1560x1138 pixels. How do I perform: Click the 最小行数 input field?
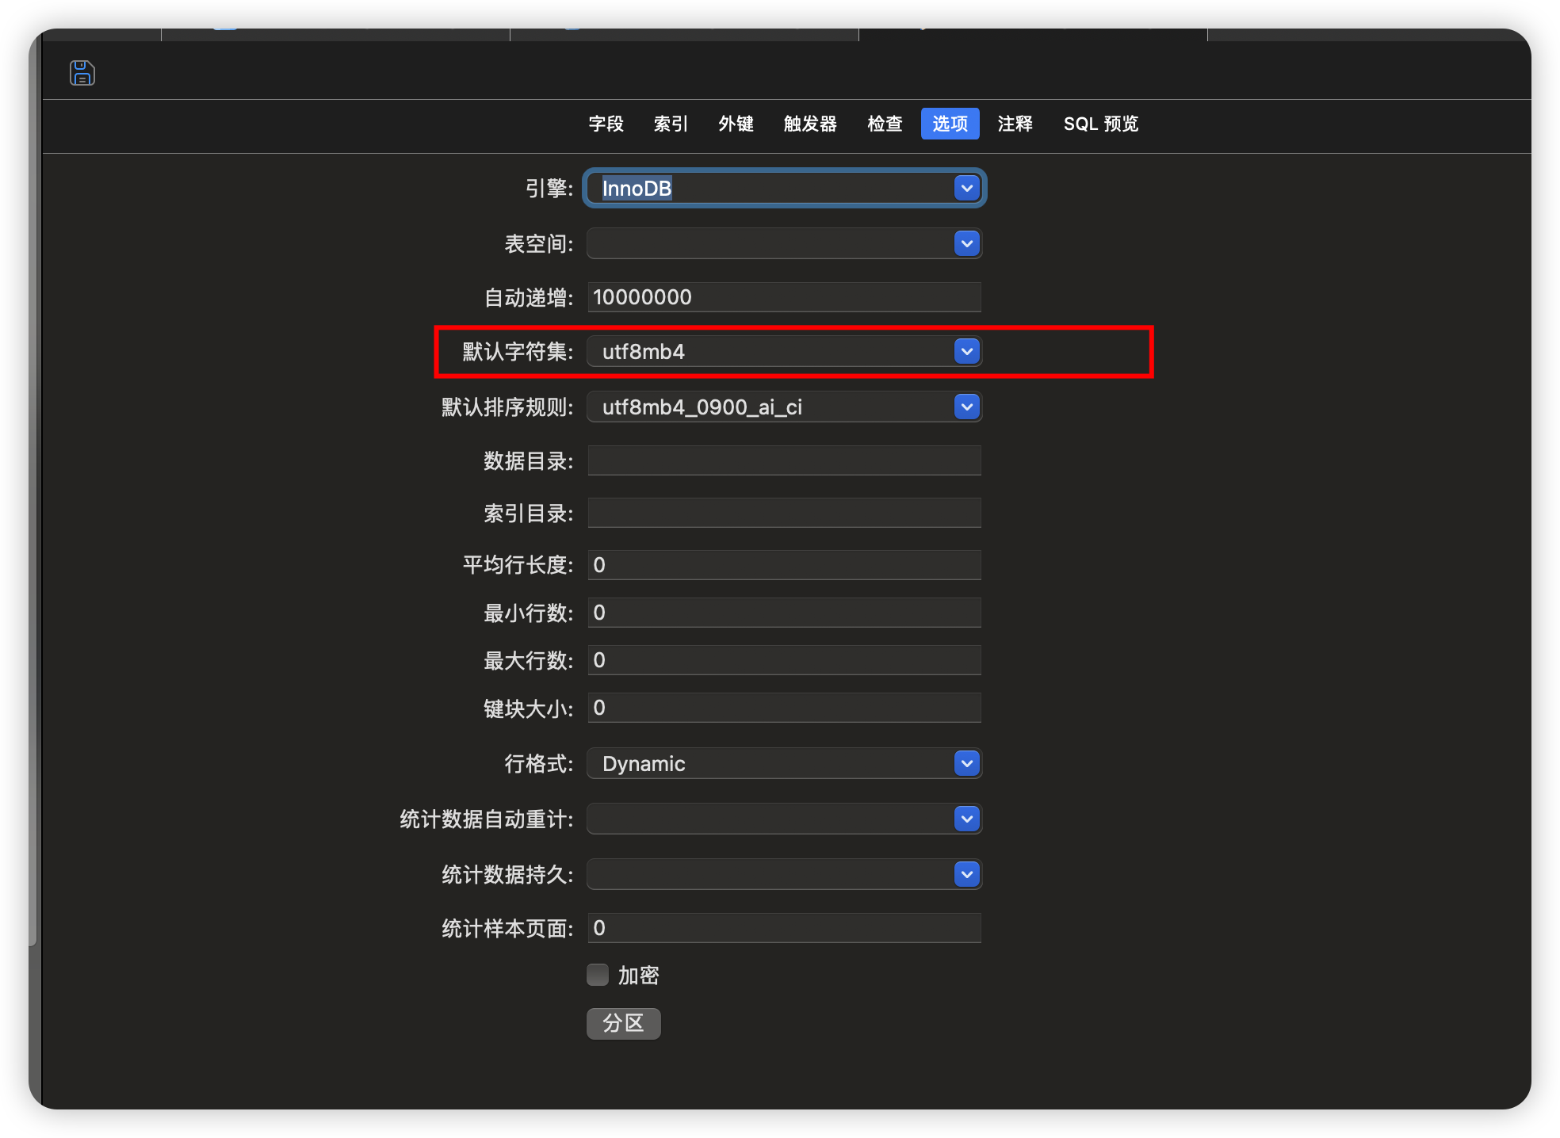[x=784, y=613]
